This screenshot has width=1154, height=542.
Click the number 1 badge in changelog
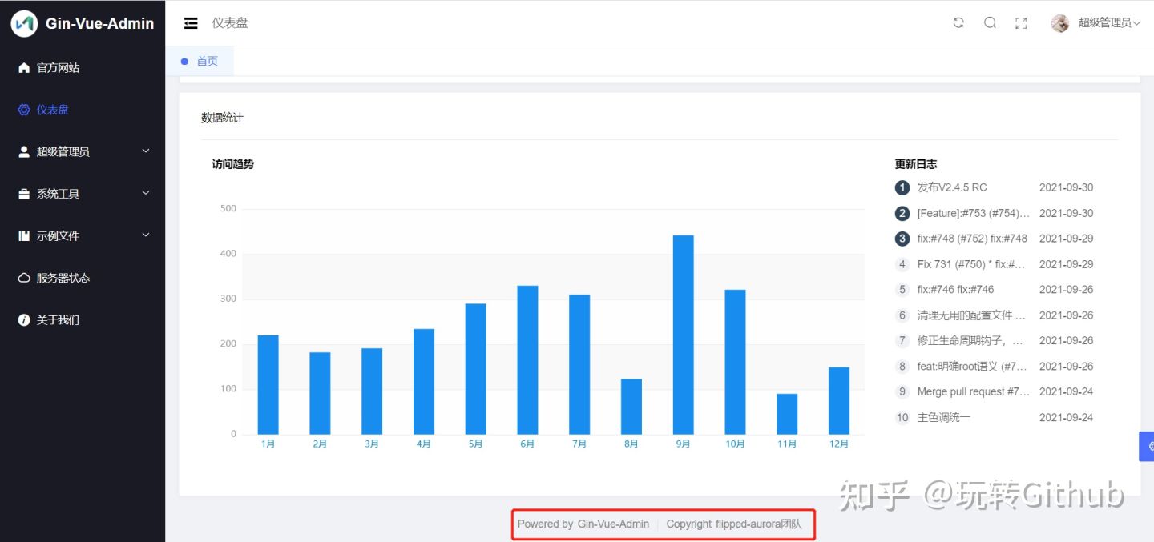[902, 187]
